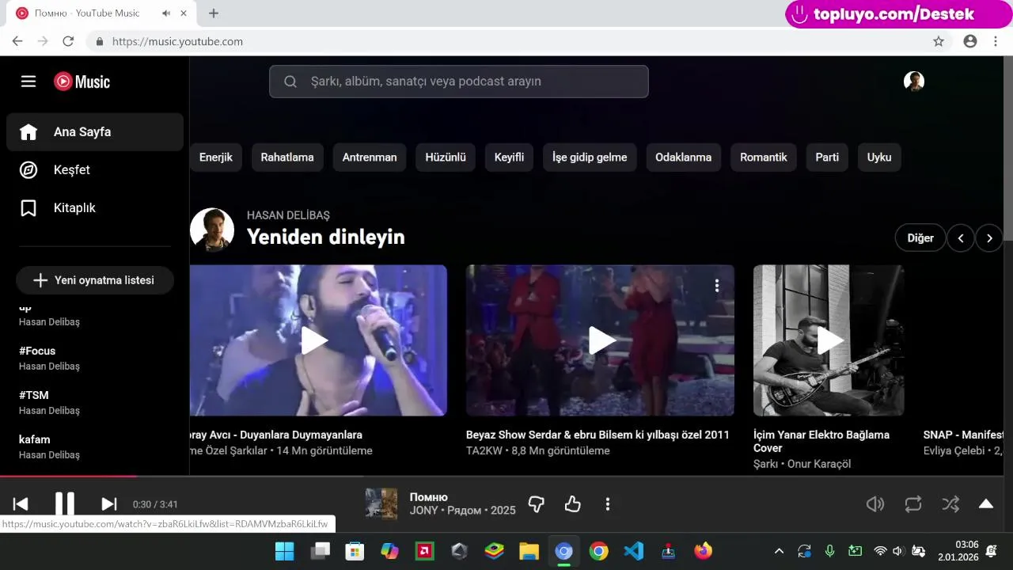Open Microsoft Store from taskbar
The width and height of the screenshot is (1013, 570).
click(355, 551)
